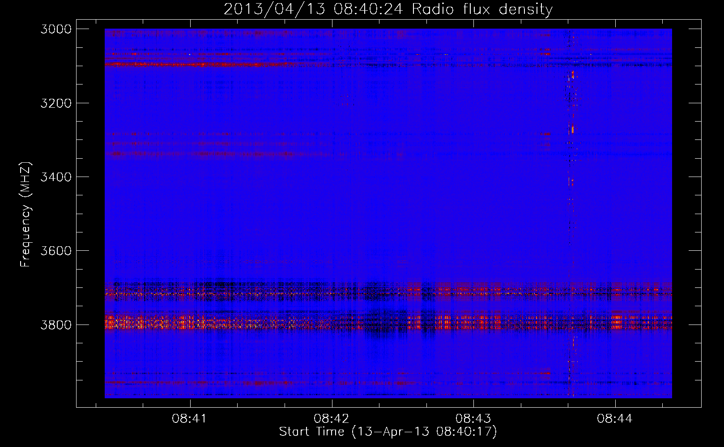
Task: Click the 3800 frequency tick label
Action: 56,325
